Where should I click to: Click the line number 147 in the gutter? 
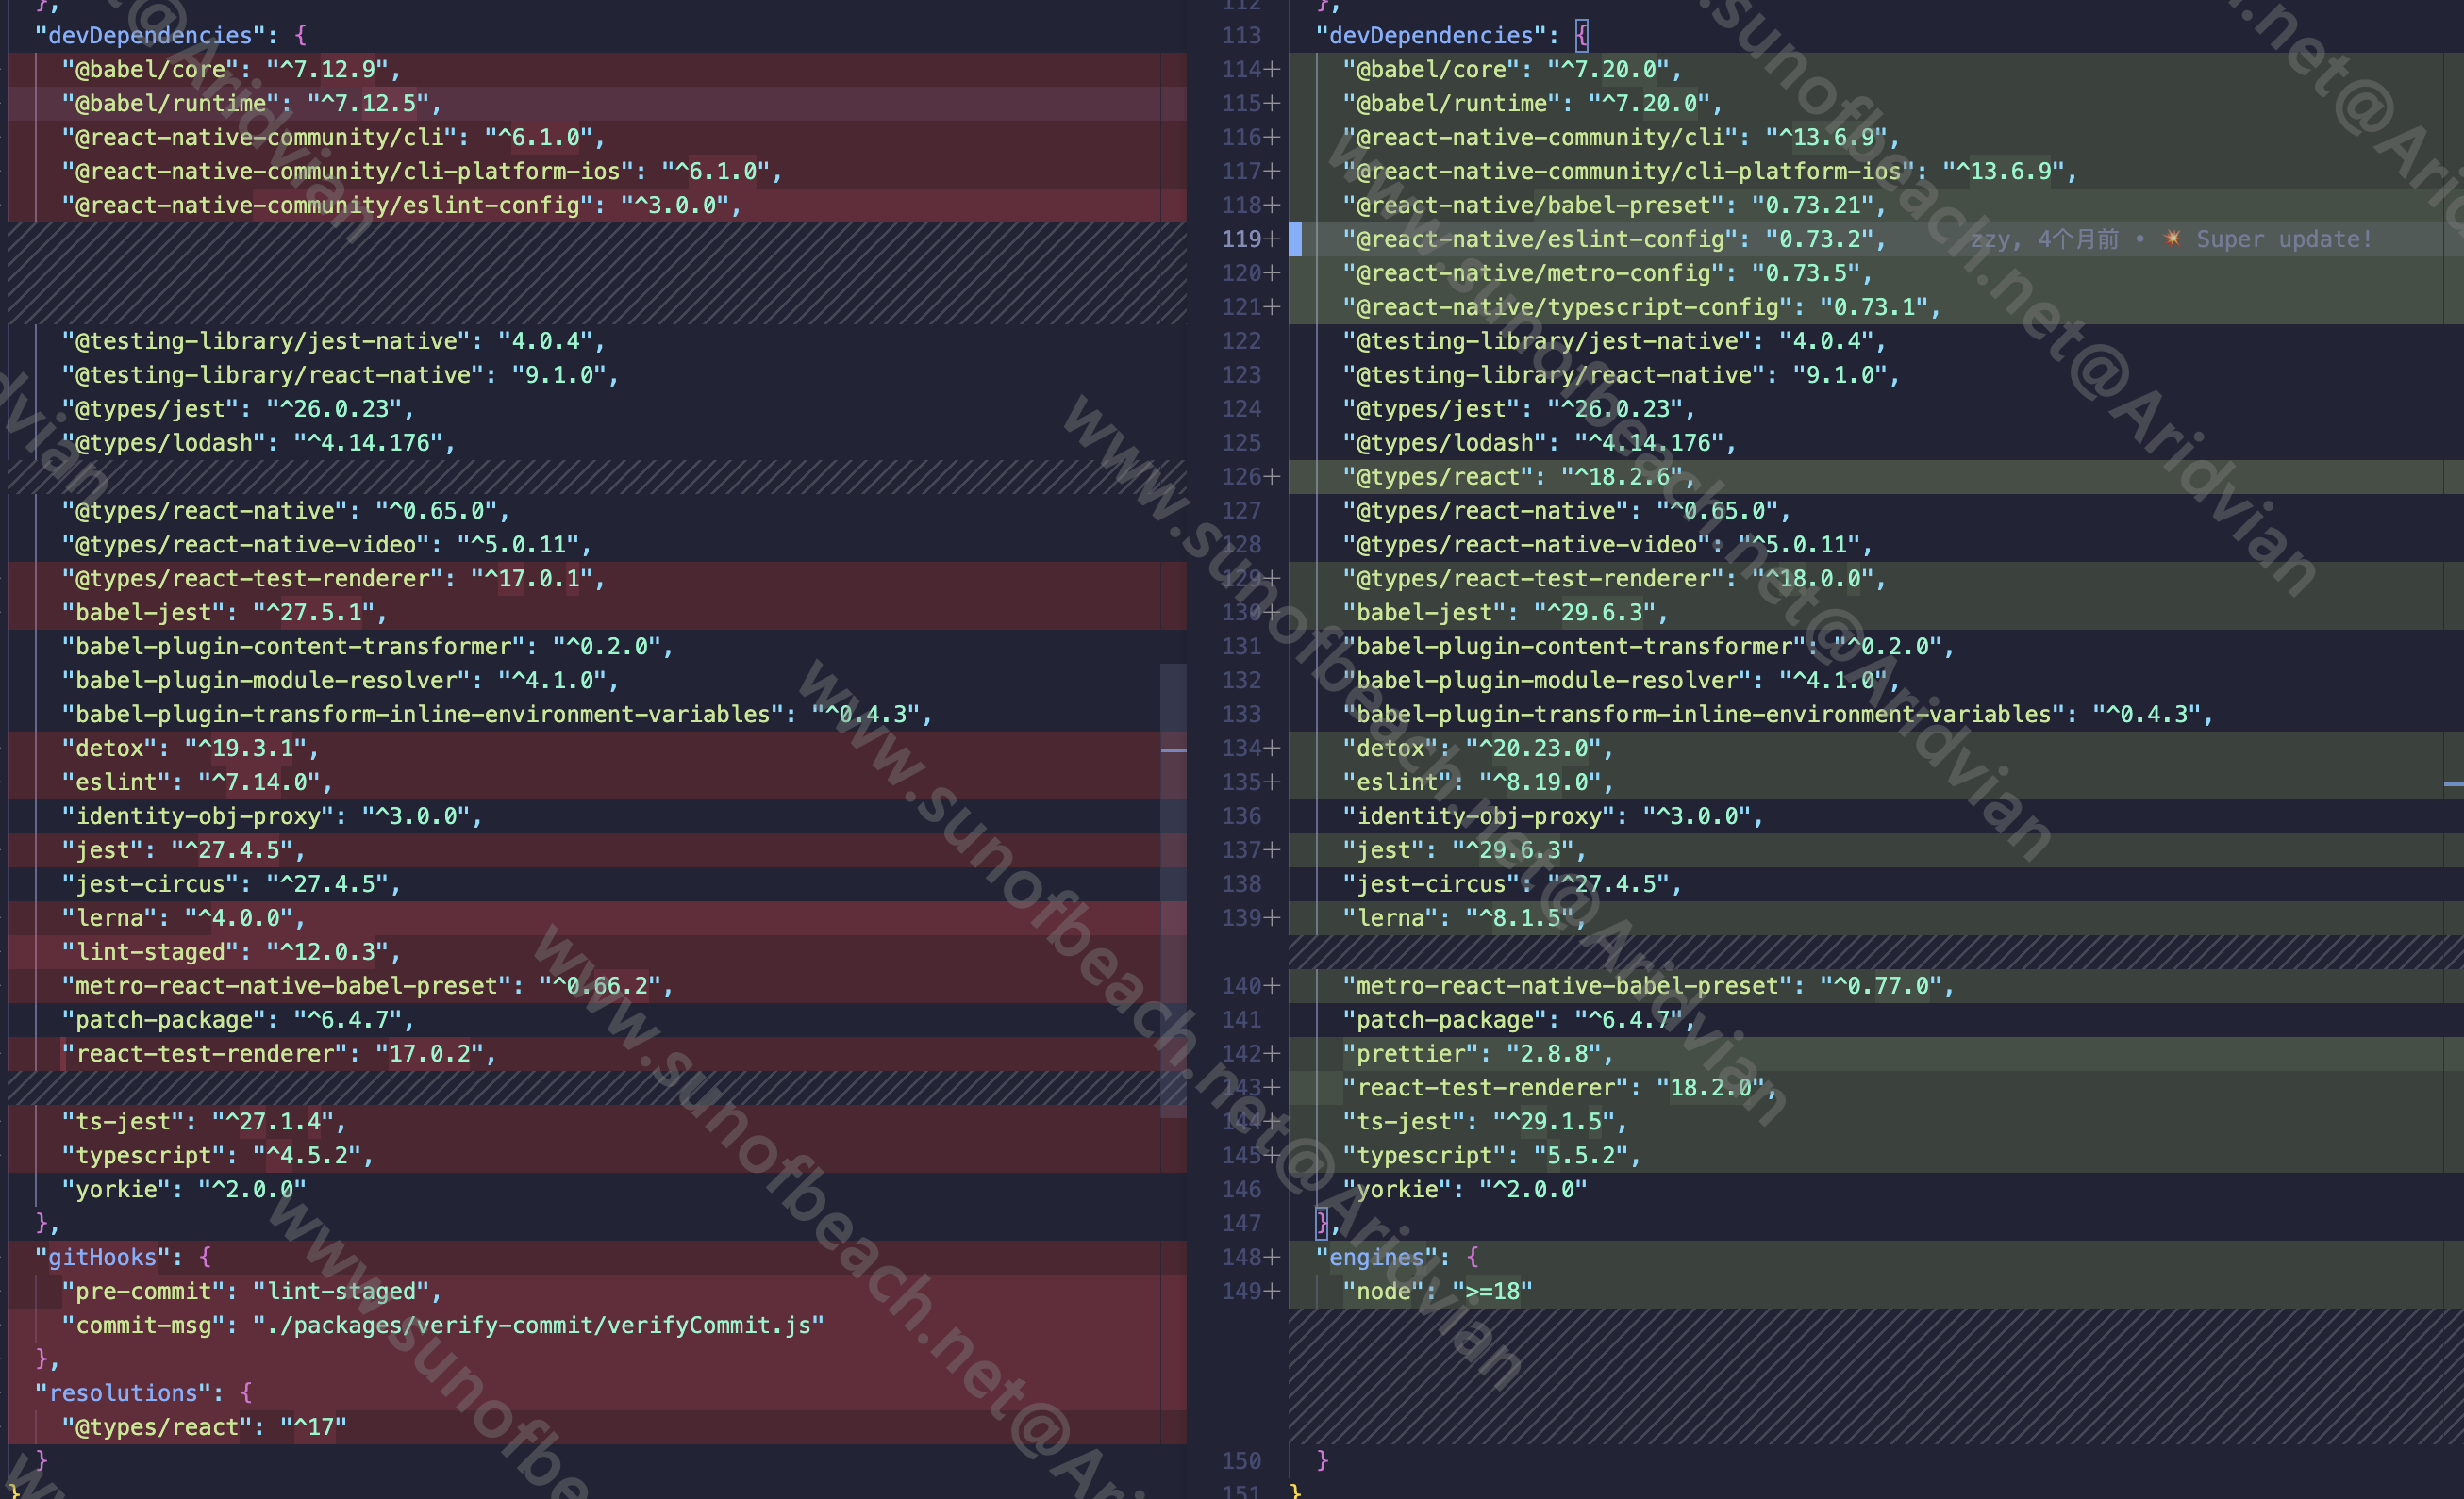tap(1241, 1223)
